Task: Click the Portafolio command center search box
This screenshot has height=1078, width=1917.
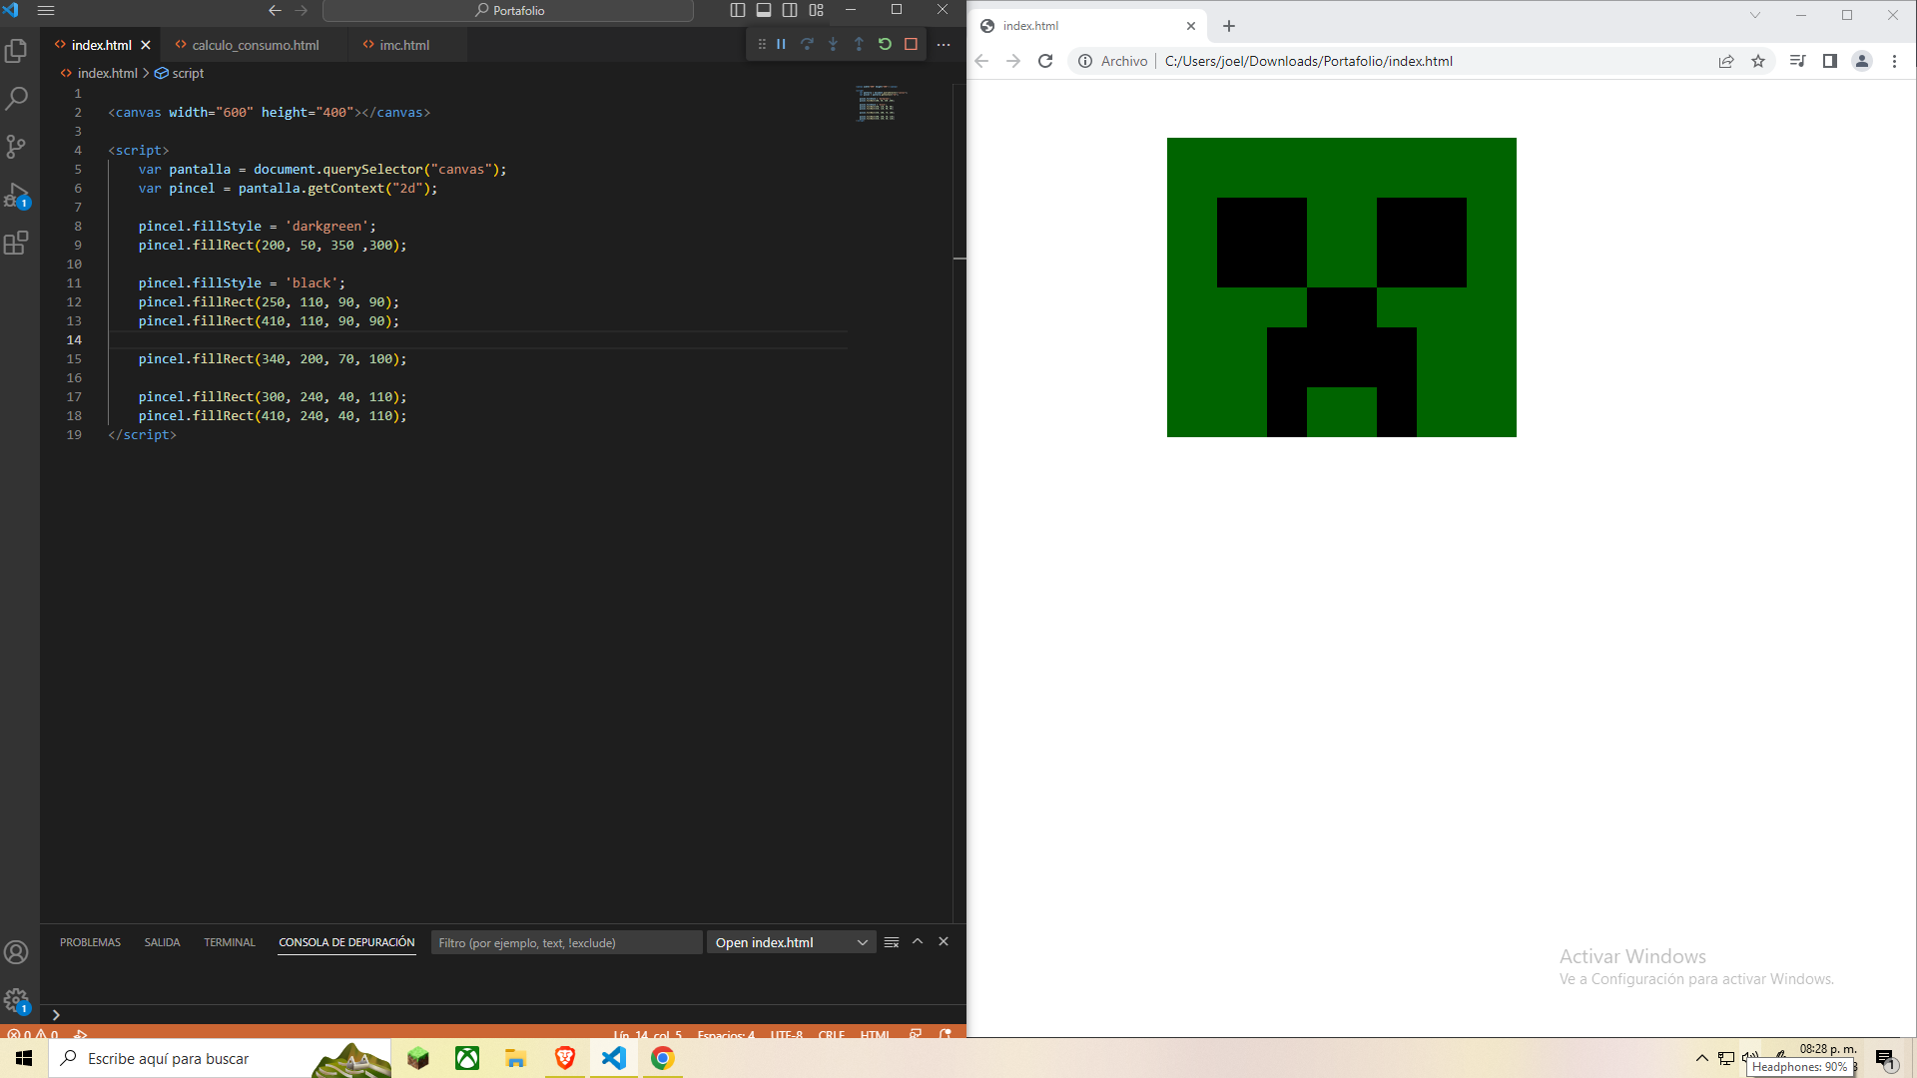Action: pyautogui.click(x=508, y=11)
